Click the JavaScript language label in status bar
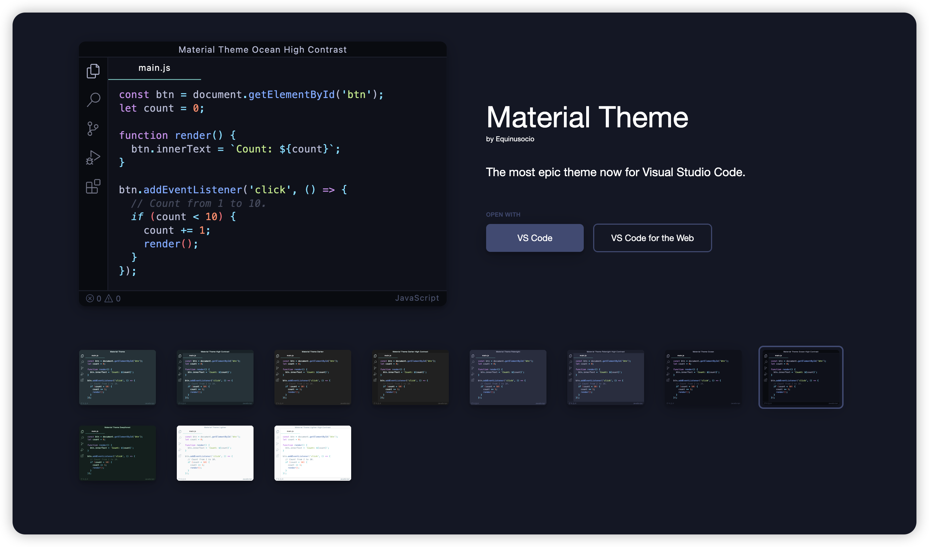 (417, 298)
